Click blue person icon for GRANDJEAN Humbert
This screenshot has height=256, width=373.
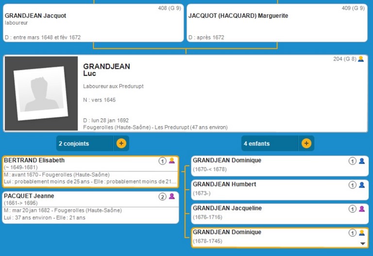[361, 185]
